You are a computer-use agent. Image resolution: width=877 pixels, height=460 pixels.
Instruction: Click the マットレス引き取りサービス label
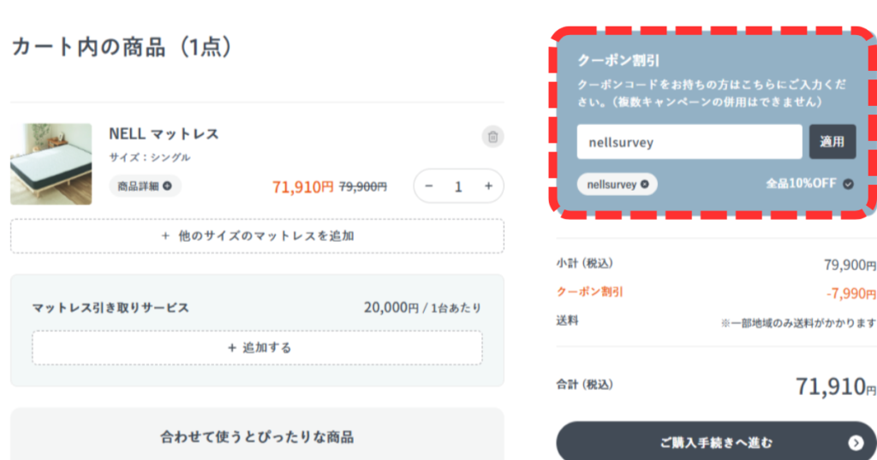coord(110,308)
